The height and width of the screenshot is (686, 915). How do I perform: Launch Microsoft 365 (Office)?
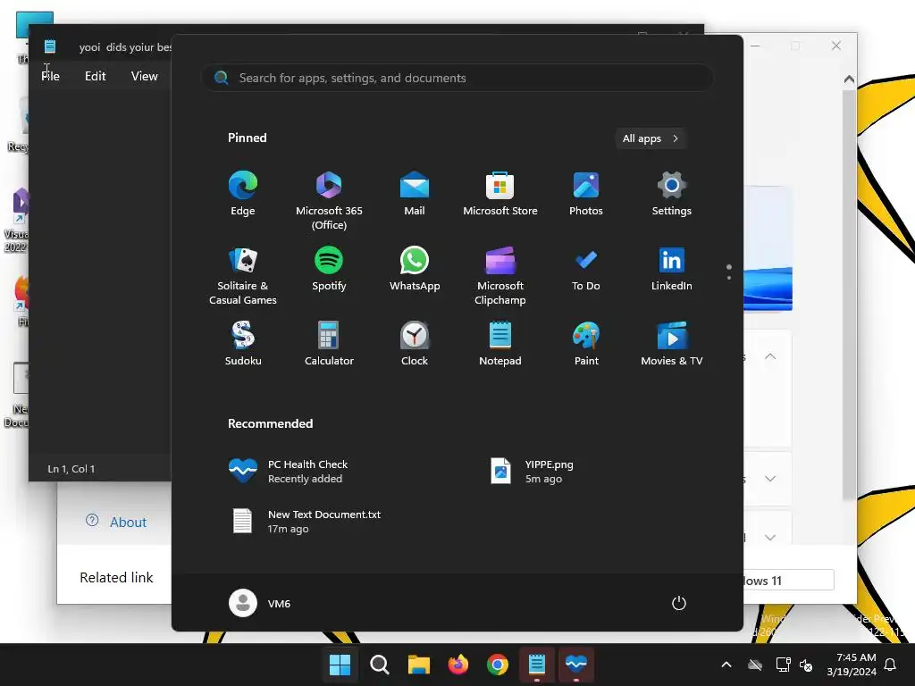pyautogui.click(x=329, y=201)
